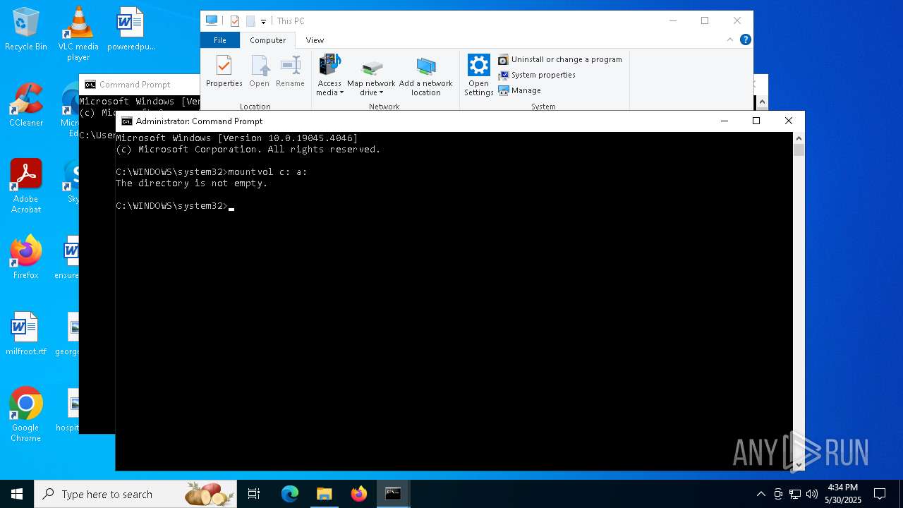Viewport: 903px width, 508px height.
Task: Select the Firefox desktop shortcut
Action: [x=26, y=258]
